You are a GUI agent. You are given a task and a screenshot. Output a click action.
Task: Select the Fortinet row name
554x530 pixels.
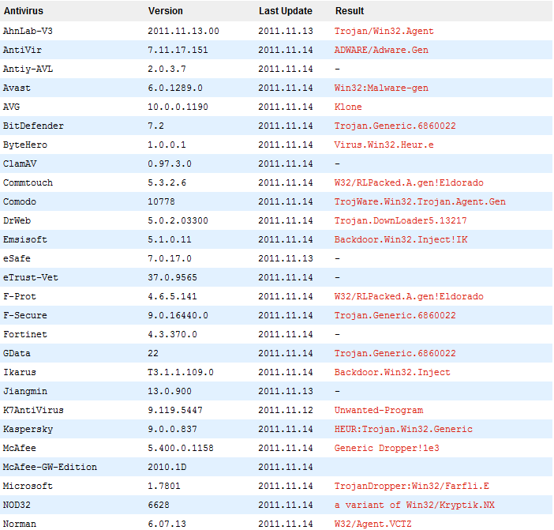coord(25,334)
